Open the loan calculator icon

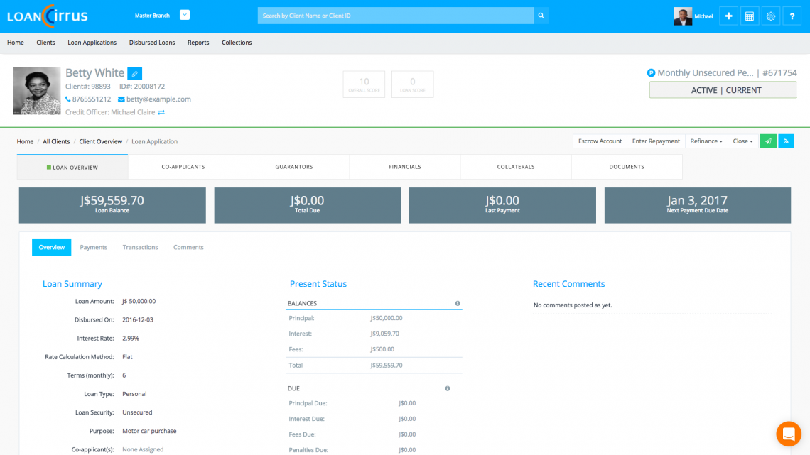pos(749,16)
